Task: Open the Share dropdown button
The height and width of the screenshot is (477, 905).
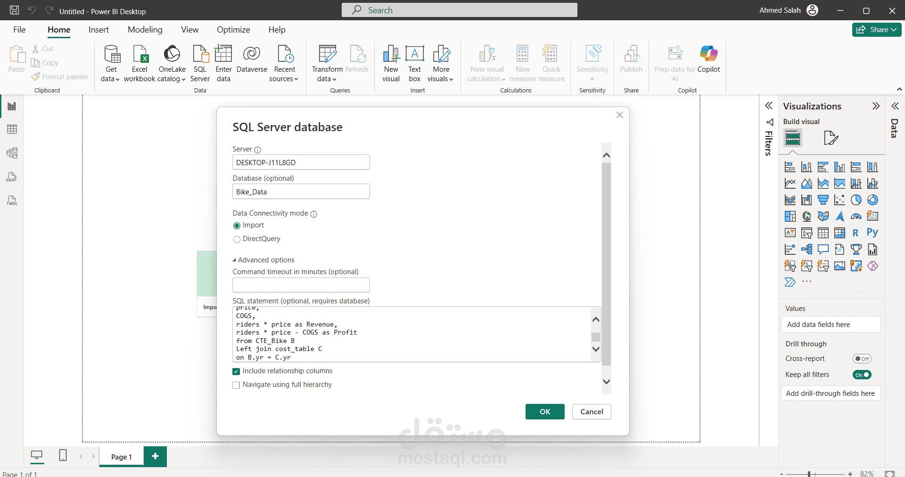Action: click(x=877, y=30)
